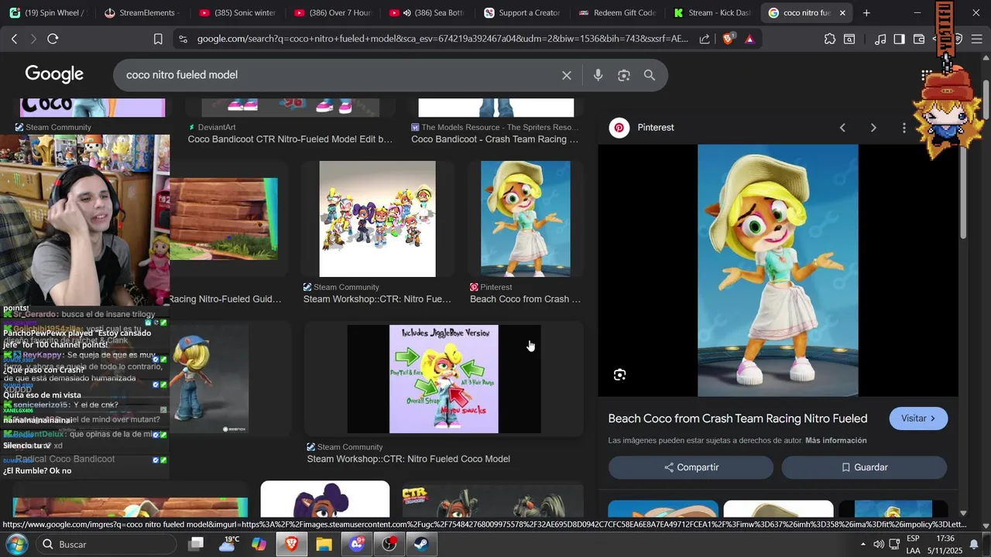Bookmark this page

pyautogui.click(x=158, y=39)
